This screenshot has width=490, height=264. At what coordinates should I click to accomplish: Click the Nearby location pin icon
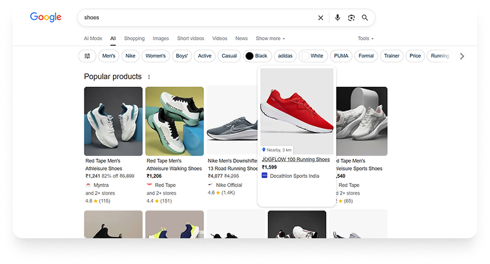tap(264, 149)
